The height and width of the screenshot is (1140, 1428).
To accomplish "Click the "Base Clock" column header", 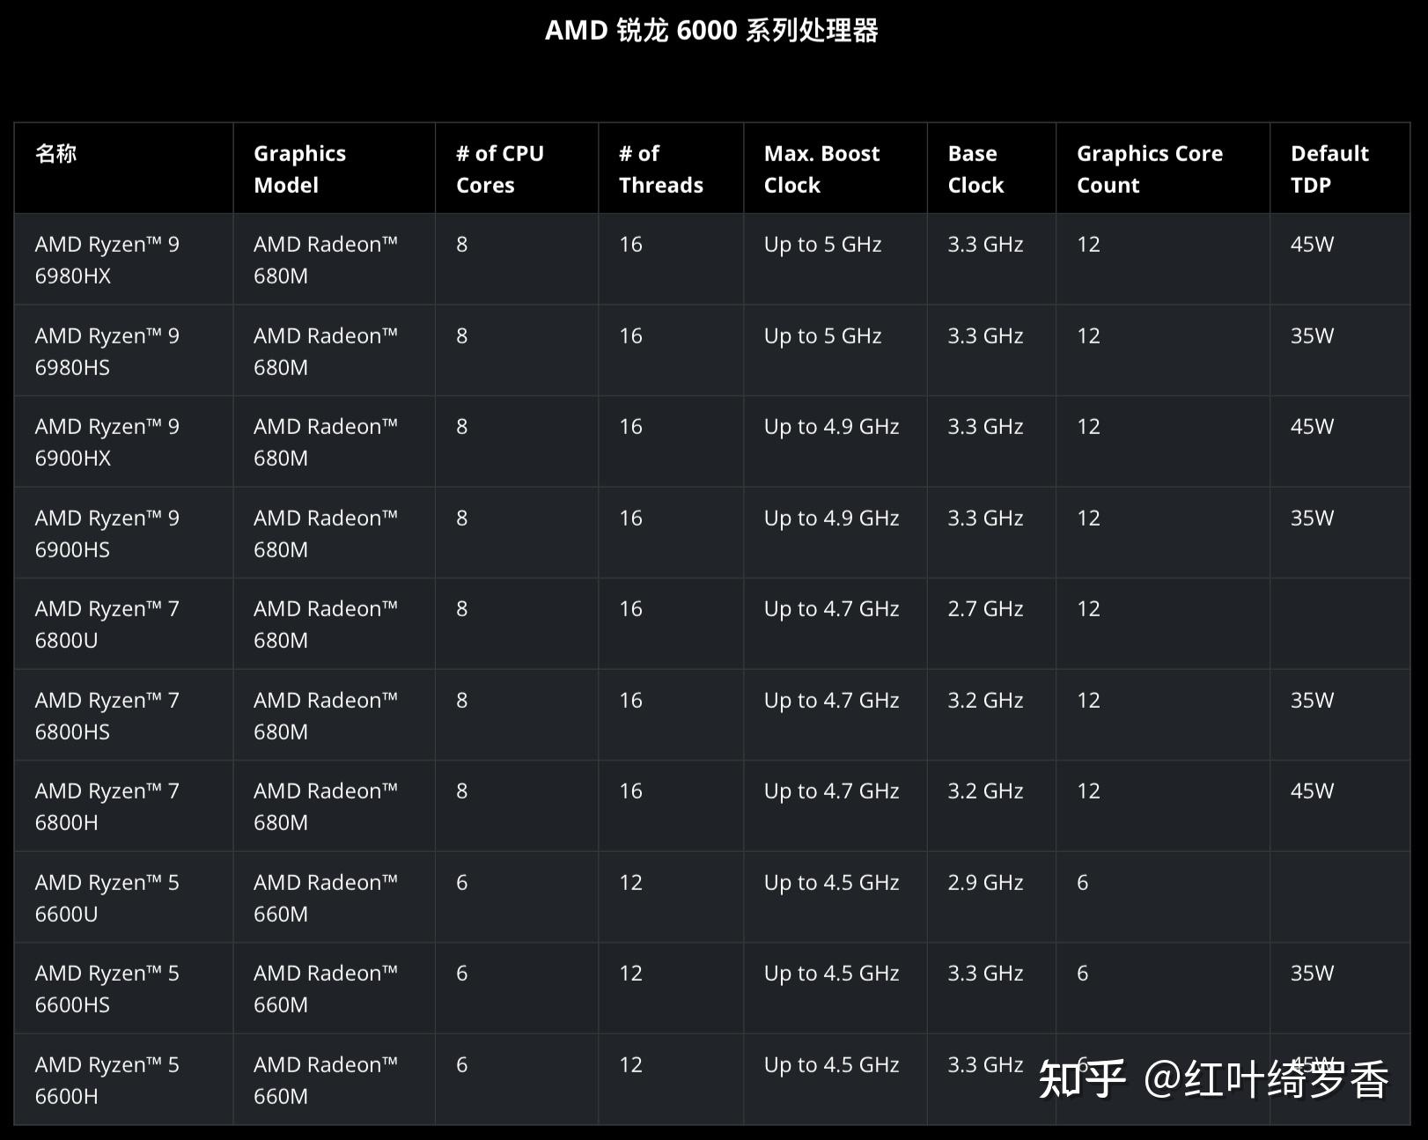I will [x=975, y=169].
